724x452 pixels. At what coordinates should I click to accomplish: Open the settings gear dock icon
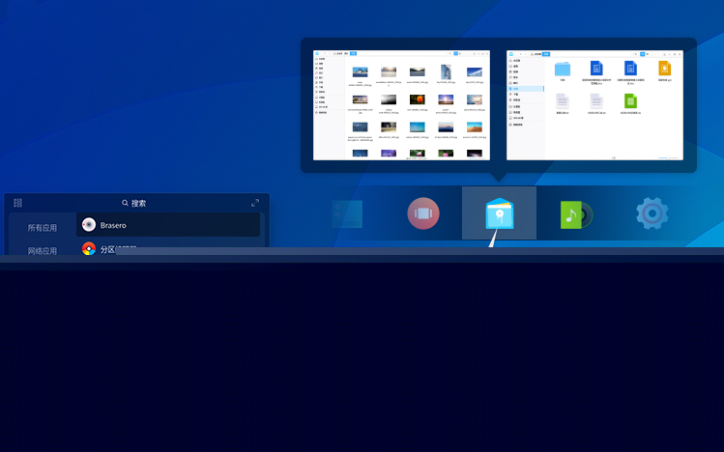[x=652, y=213]
